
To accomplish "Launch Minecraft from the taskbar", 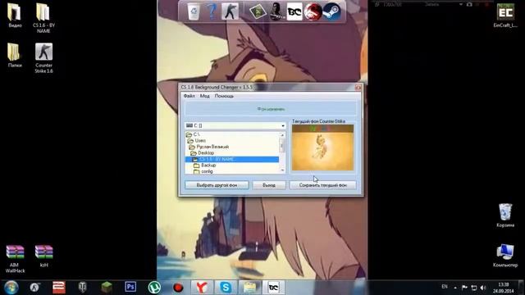I will [107, 288].
